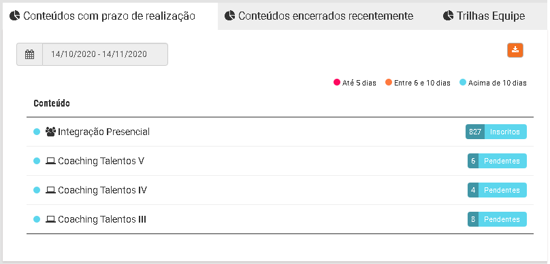The width and height of the screenshot is (550, 264).
Task: Click the 6 Pendentes badge
Action: [x=497, y=161]
